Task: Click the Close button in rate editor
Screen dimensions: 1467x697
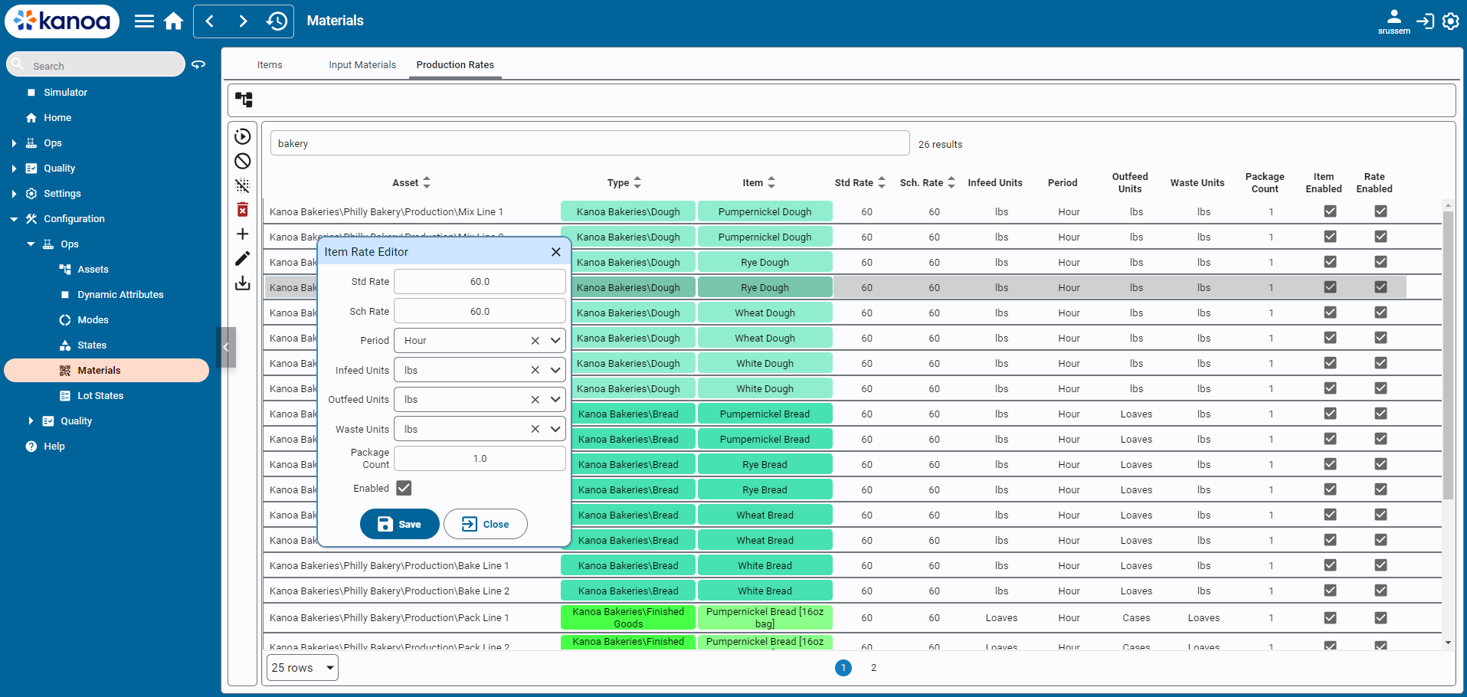Action: pyautogui.click(x=486, y=524)
